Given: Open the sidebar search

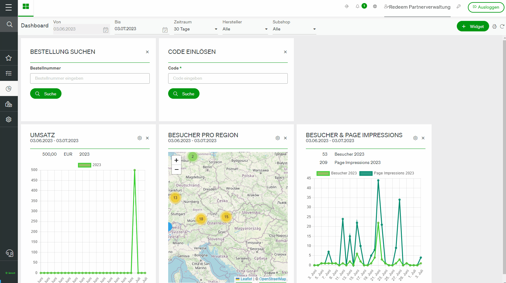Looking at the screenshot, I should pos(9,24).
